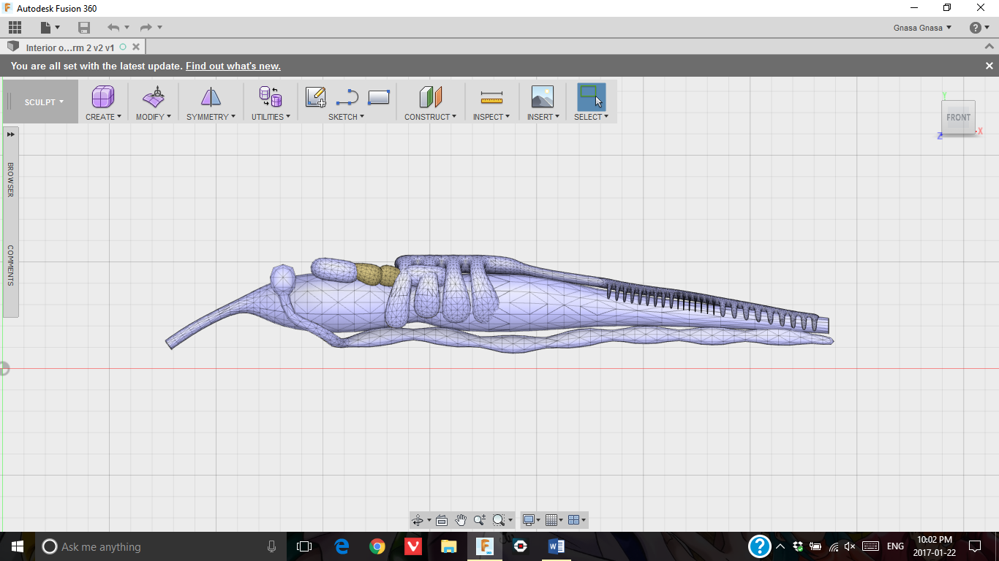Open the undo history dropdown arrow
Screen dimensions: 999x561
pos(127,28)
